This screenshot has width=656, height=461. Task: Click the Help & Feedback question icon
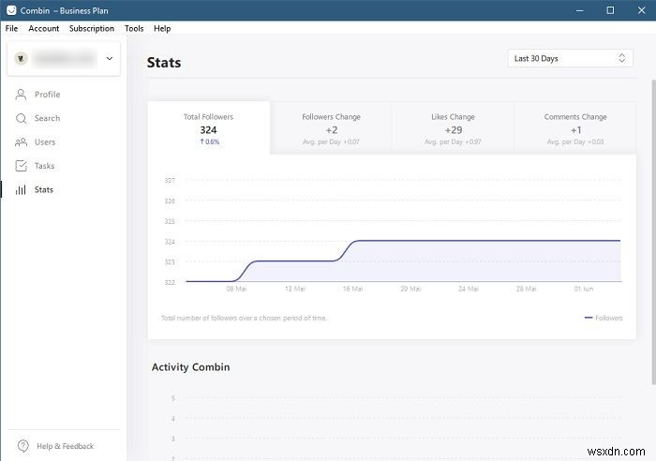22,446
